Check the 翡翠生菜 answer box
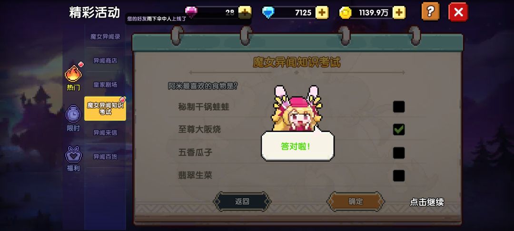The image size is (514, 231). [399, 176]
